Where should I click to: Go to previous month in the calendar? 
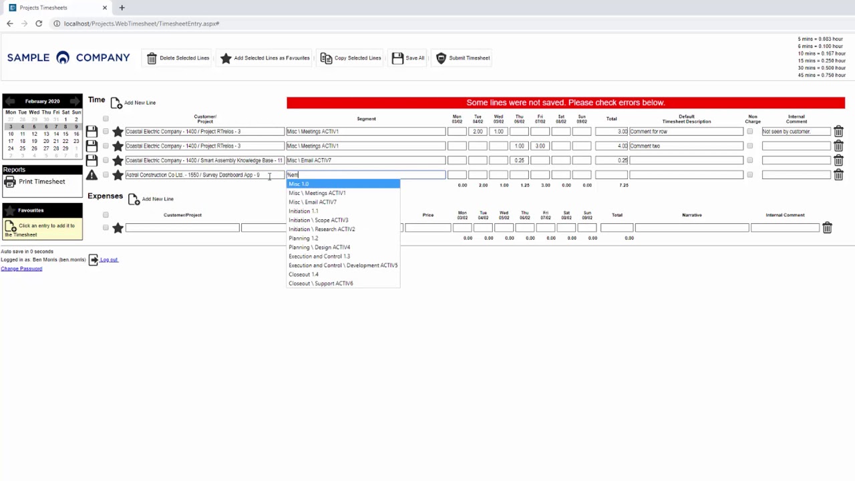(10, 102)
